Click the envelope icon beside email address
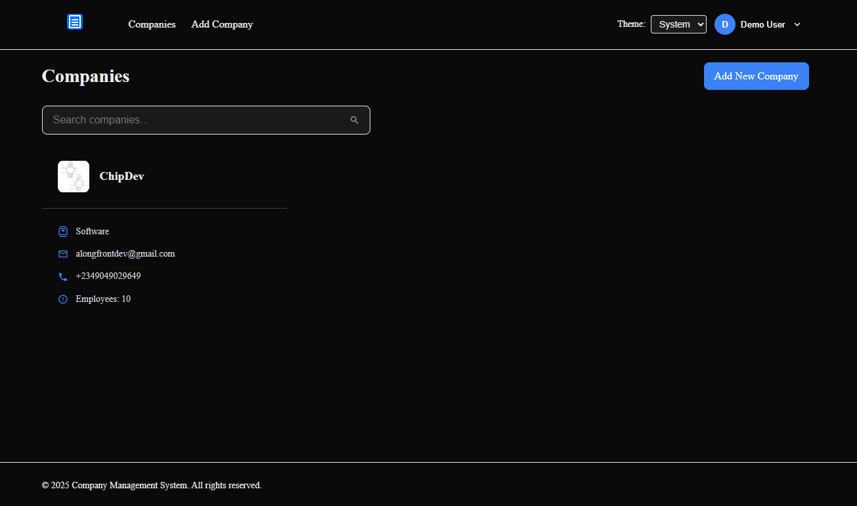This screenshot has width=857, height=506. click(63, 254)
